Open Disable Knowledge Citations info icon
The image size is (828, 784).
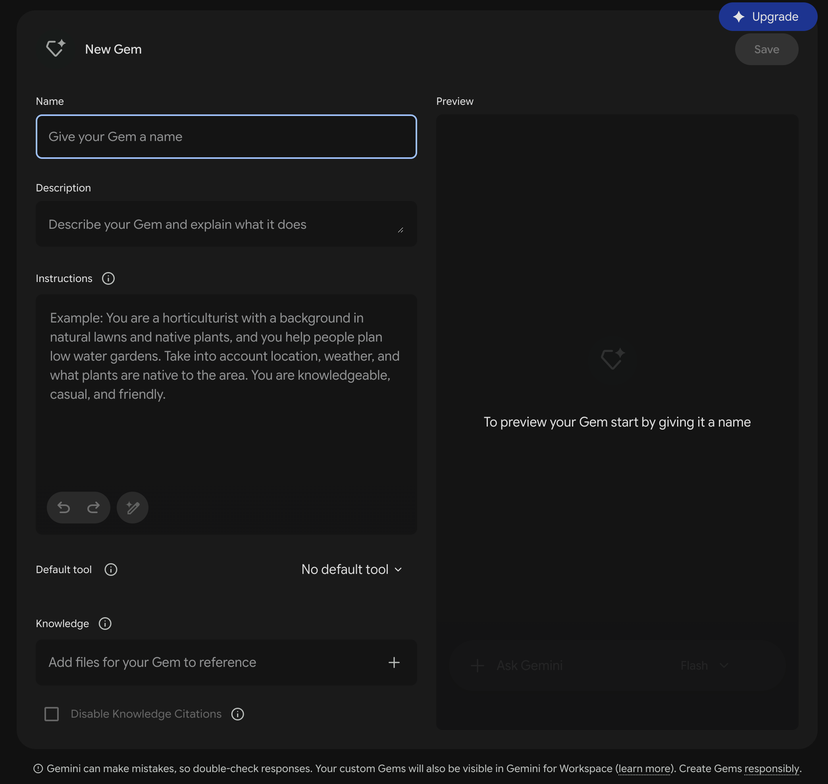click(x=238, y=714)
